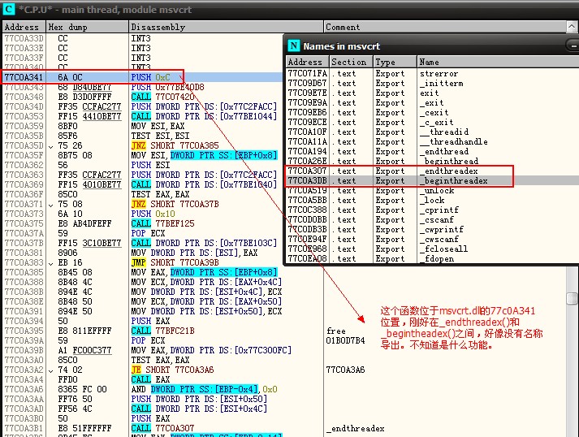579x437 pixels.
Task: Click the first INT3 line at 77C0A33D
Action: click(x=143, y=38)
